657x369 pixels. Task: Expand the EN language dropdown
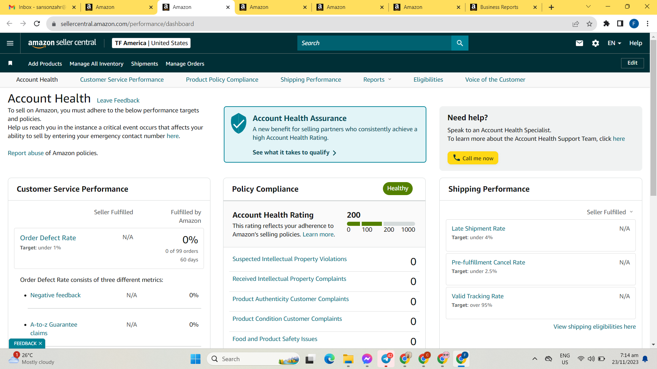(614, 43)
